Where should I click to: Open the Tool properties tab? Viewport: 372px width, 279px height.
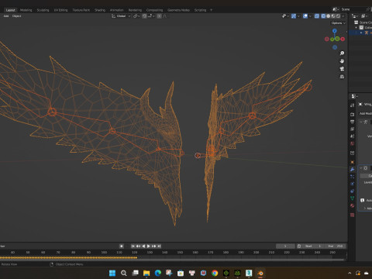click(352, 105)
